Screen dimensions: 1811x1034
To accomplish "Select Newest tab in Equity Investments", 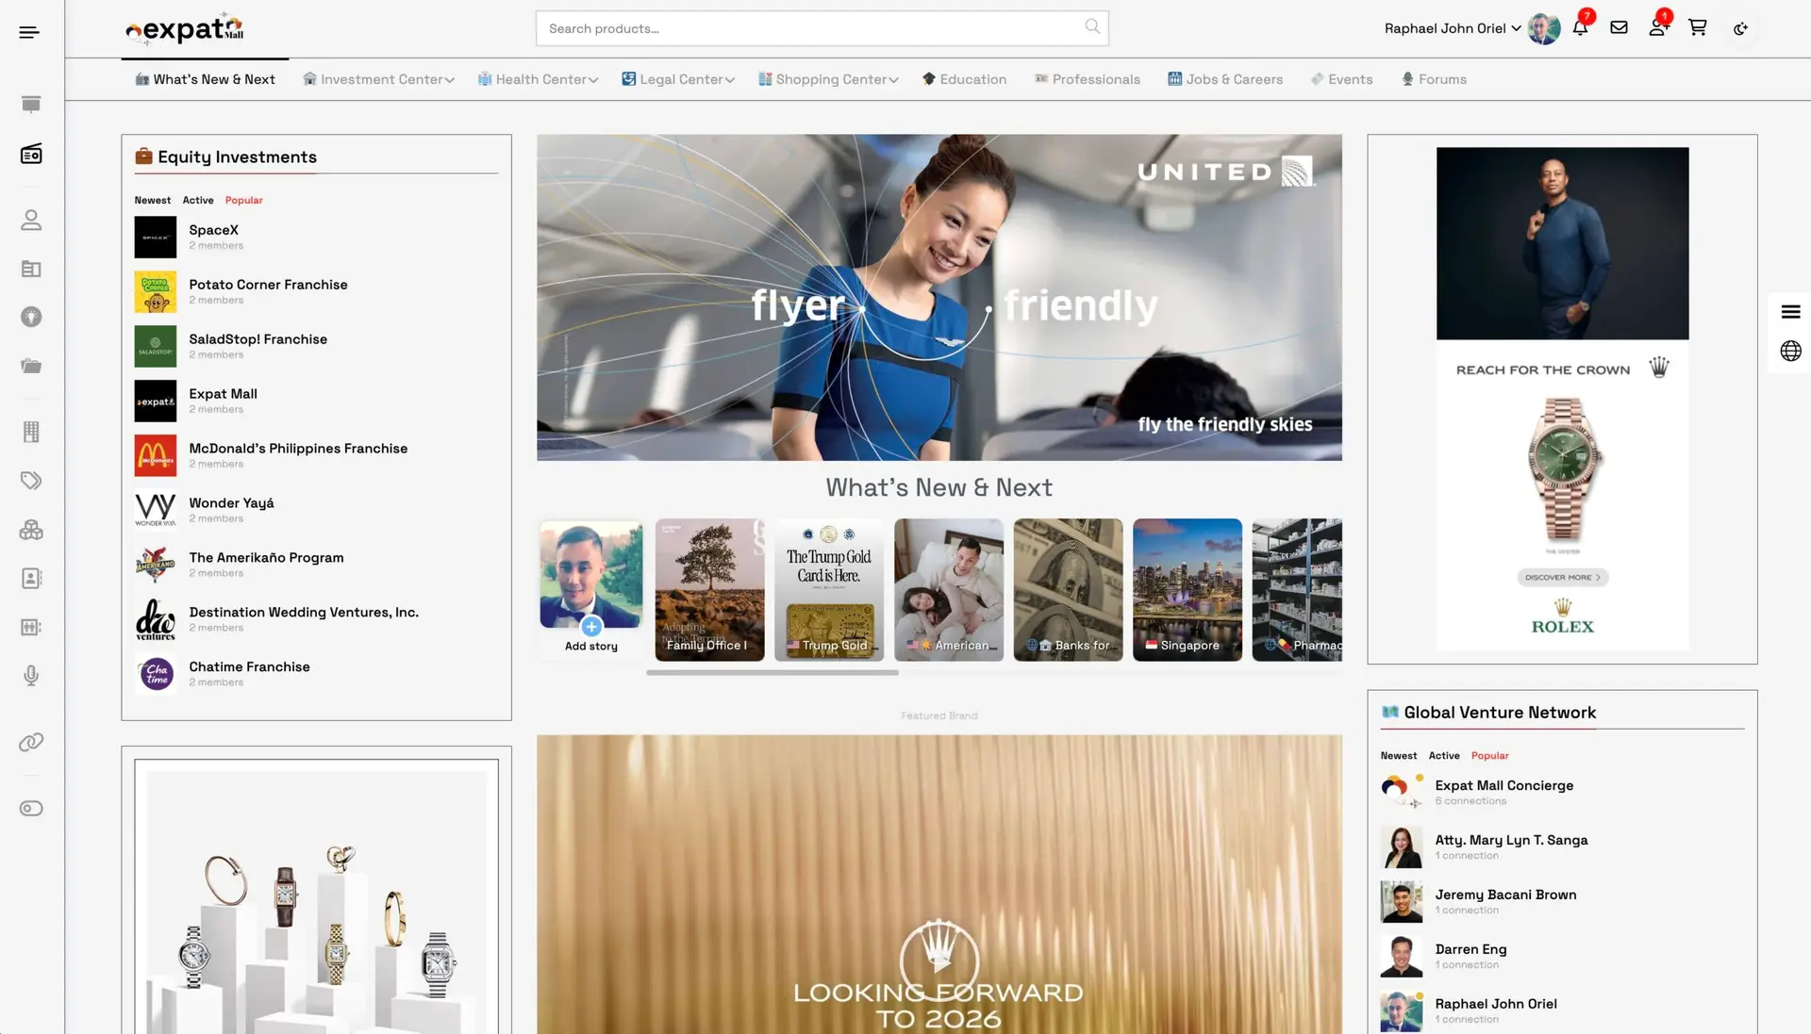I will 153,200.
